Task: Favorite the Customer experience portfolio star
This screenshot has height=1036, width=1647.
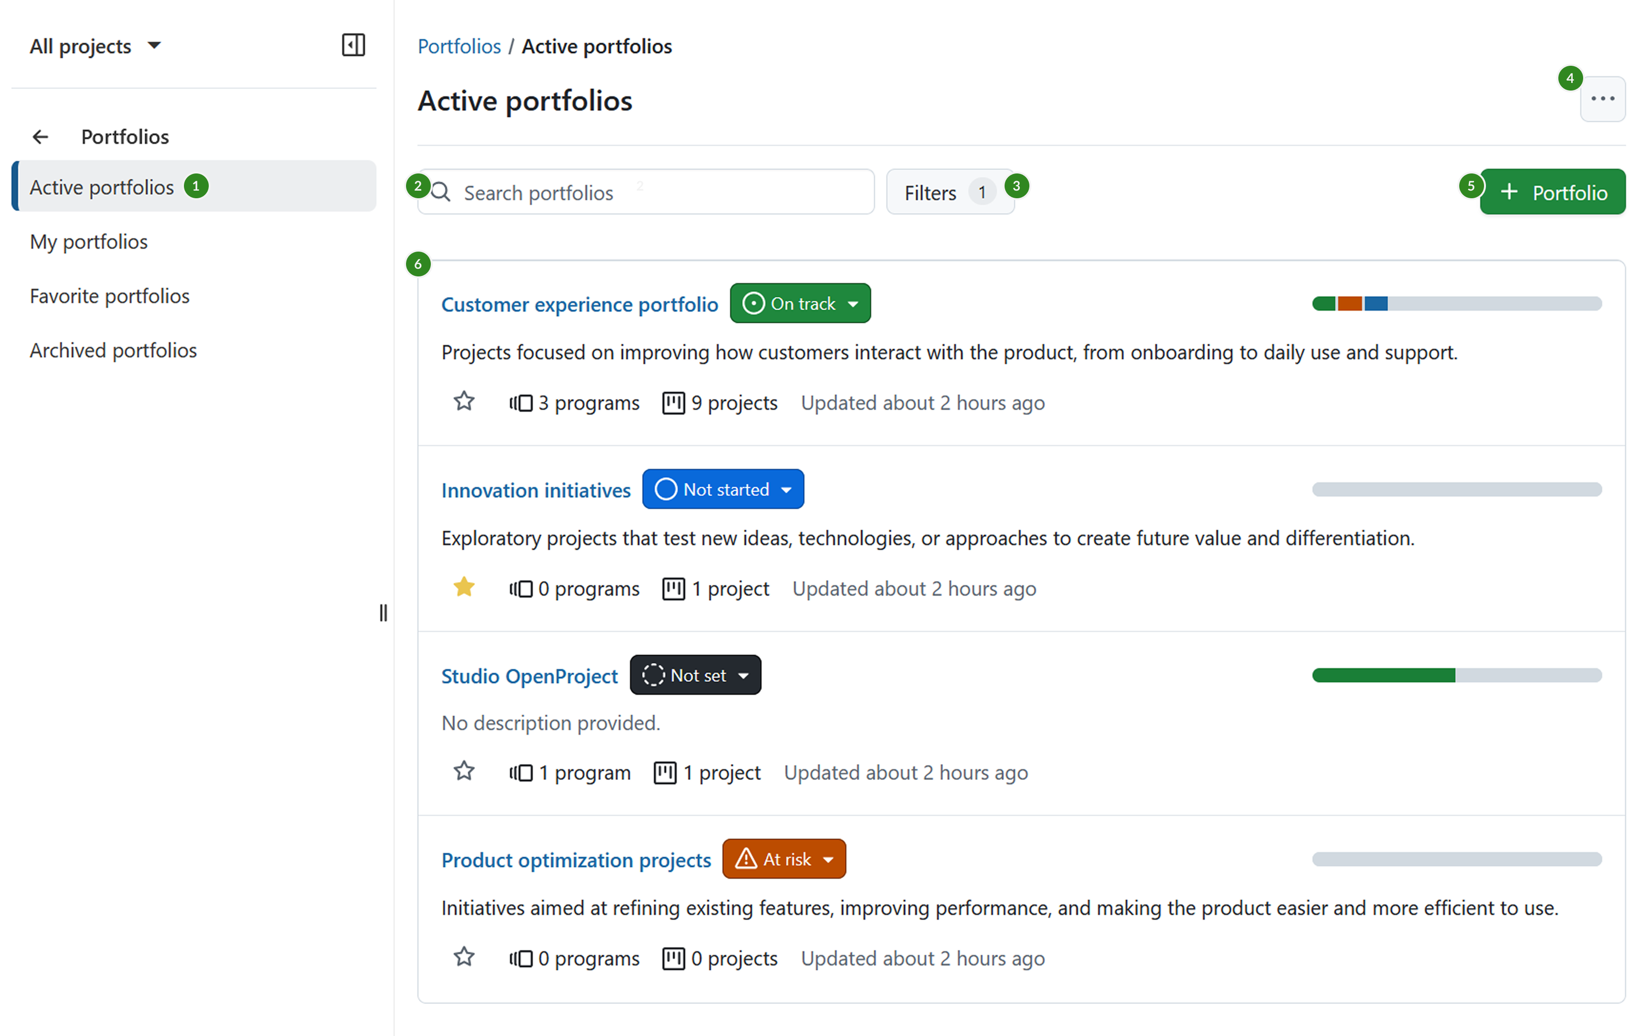Action: pyautogui.click(x=464, y=401)
